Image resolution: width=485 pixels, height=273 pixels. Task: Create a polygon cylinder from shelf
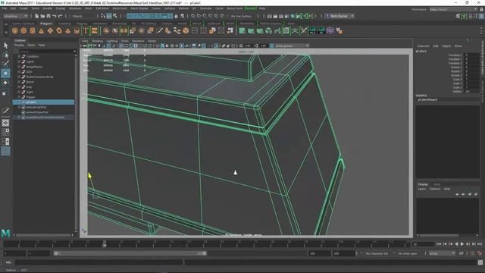33,30
